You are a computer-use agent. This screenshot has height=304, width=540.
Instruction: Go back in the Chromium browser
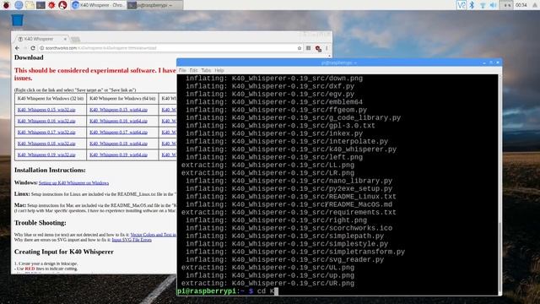coord(17,48)
